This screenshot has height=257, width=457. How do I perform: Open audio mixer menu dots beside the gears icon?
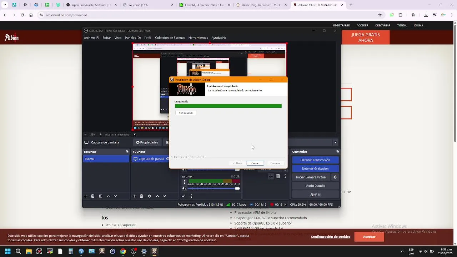191,196
